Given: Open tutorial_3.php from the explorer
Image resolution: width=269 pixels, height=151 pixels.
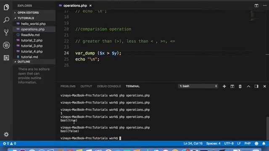Looking at the screenshot, I should pyautogui.click(x=32, y=46).
